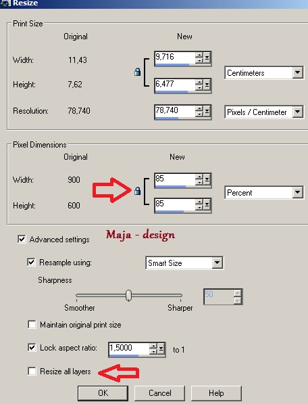Increase pixel width percent up arrow
The height and width of the screenshot is (404, 308).
tap(199, 177)
